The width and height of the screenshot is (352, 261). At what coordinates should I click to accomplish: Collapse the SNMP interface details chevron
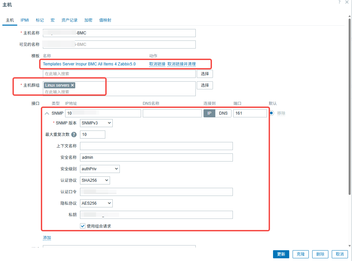point(47,113)
